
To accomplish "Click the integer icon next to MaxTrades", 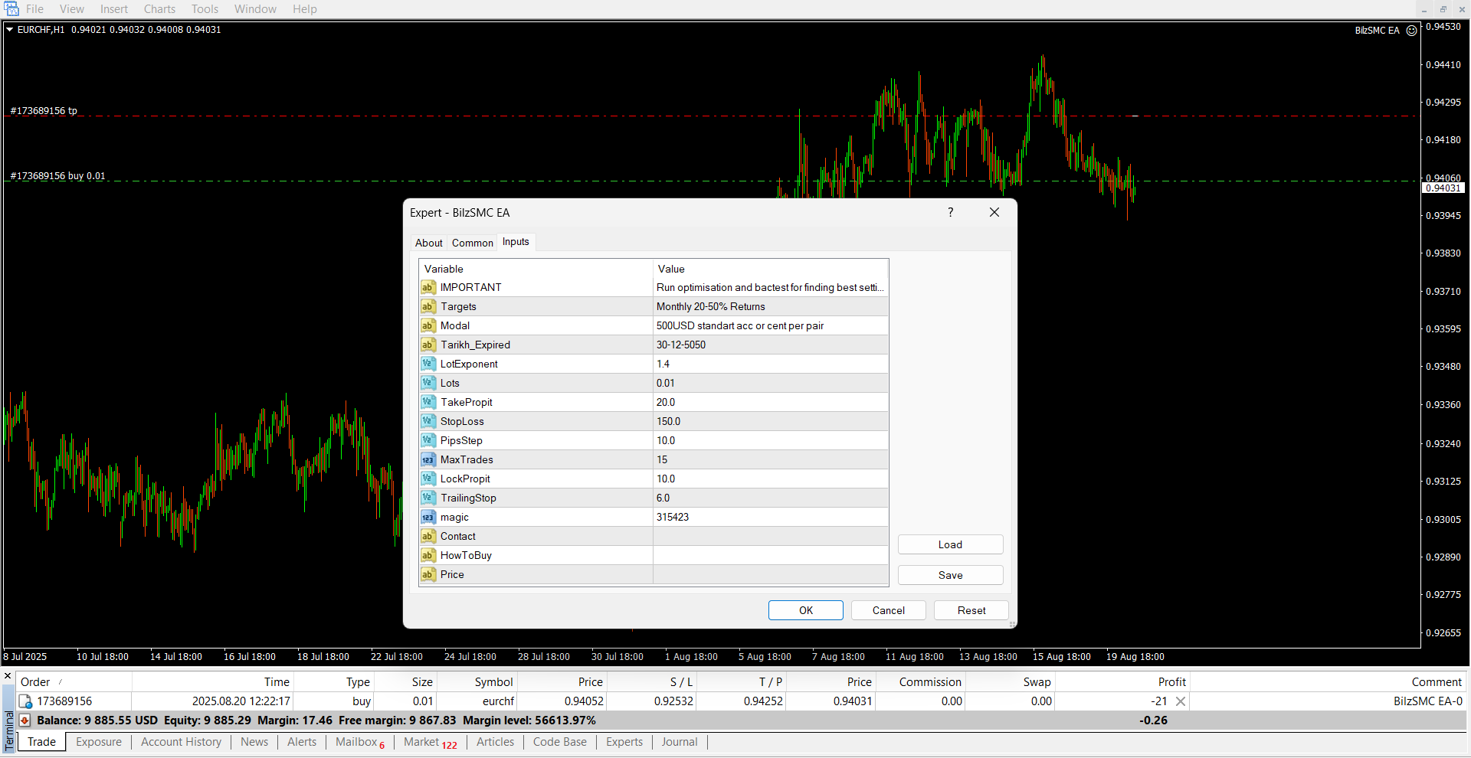I will 428,460.
